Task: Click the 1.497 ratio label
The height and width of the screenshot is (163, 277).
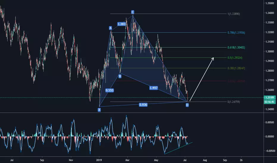Action: coord(154,88)
